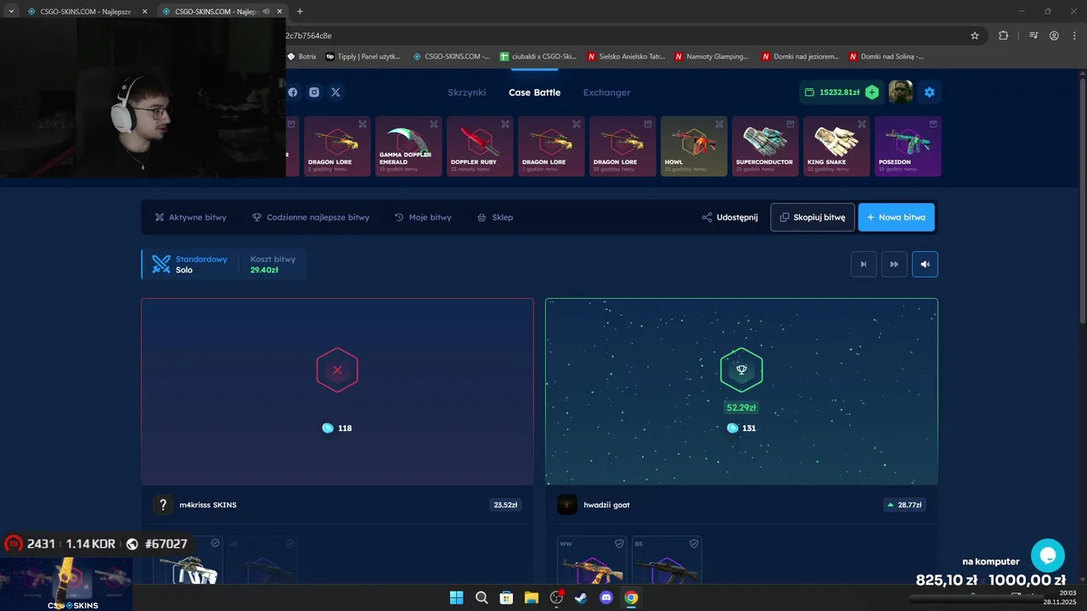Open the Moje bitwy tab

click(423, 217)
